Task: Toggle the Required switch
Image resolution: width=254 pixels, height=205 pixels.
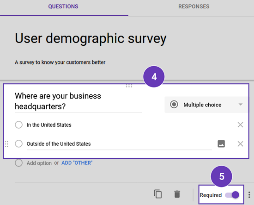Action: point(232,195)
